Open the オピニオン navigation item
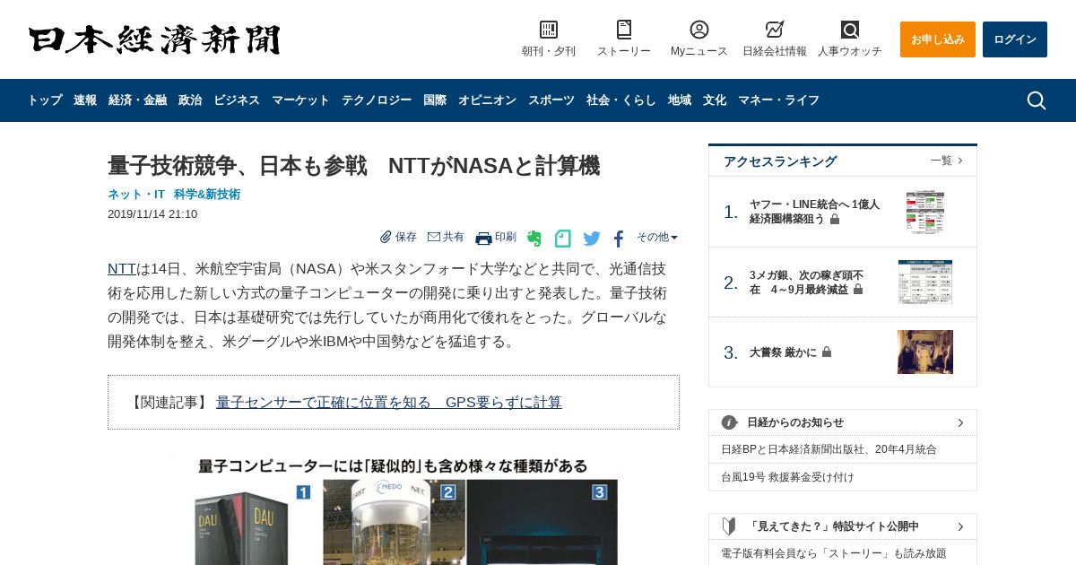 487,100
